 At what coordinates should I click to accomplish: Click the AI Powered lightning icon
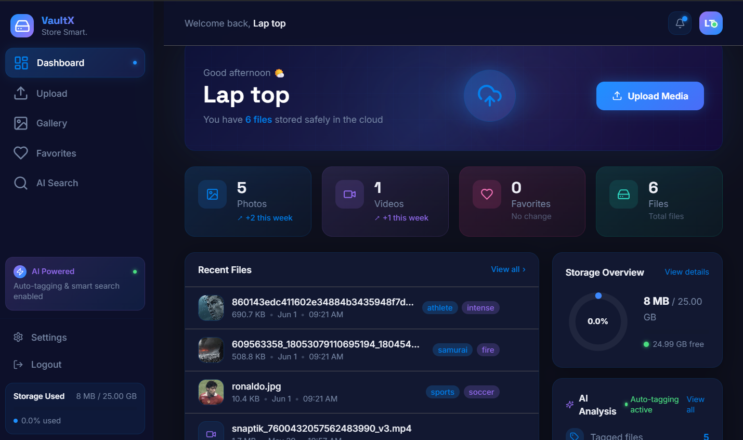(20, 271)
